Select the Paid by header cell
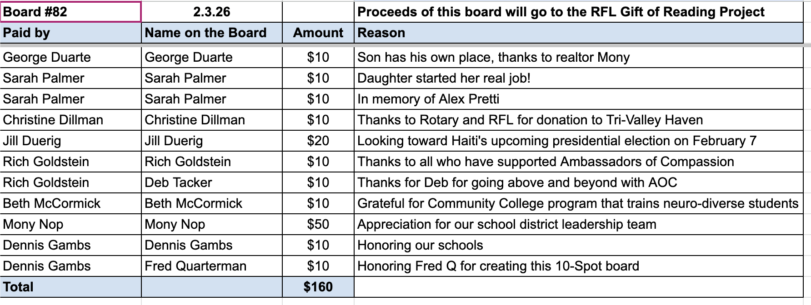Viewport: 811px width, 305px height. coord(70,33)
